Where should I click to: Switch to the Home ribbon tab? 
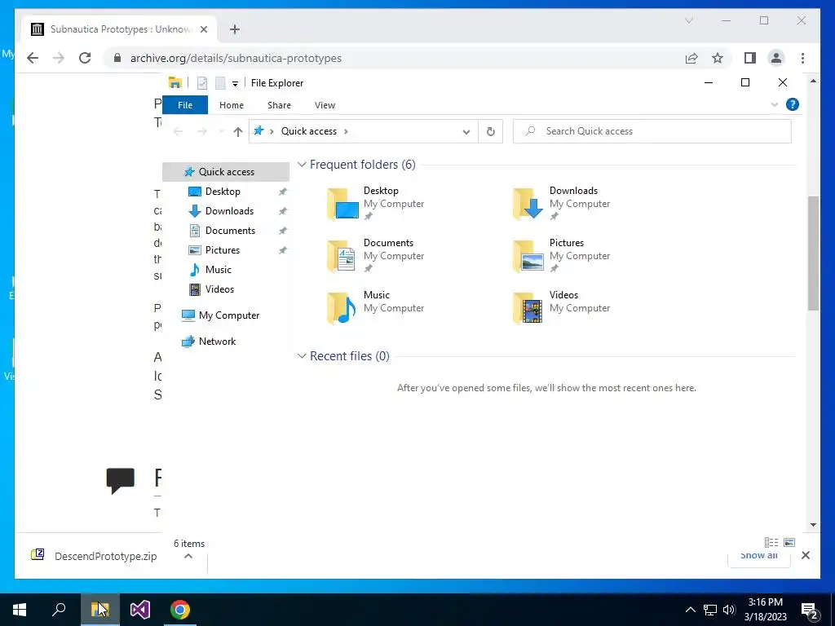point(231,105)
